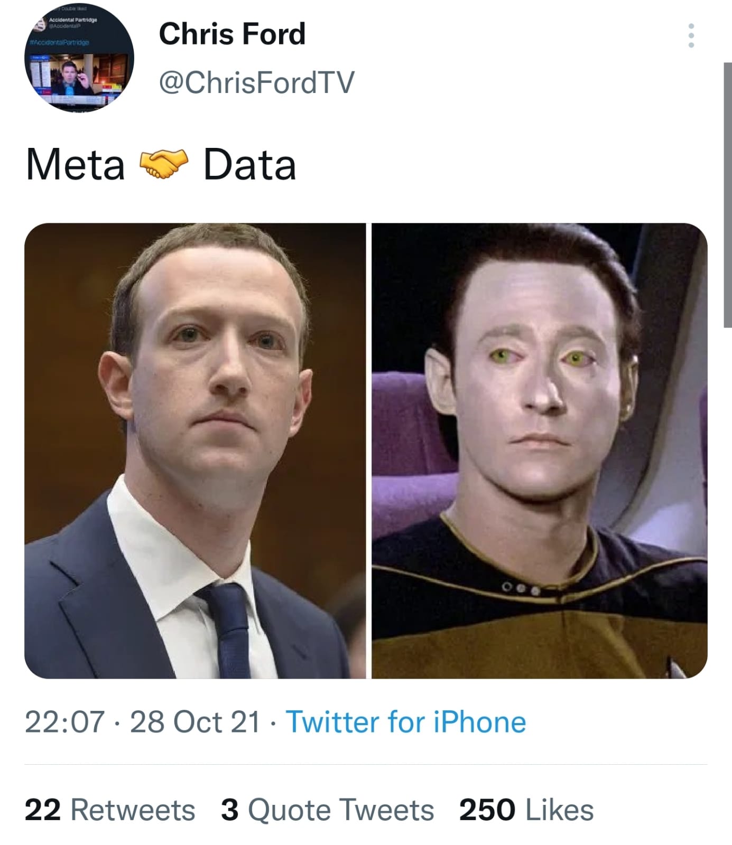
Task: Tap the bold number 3 beside Quote Tweets
Action: click(x=229, y=810)
